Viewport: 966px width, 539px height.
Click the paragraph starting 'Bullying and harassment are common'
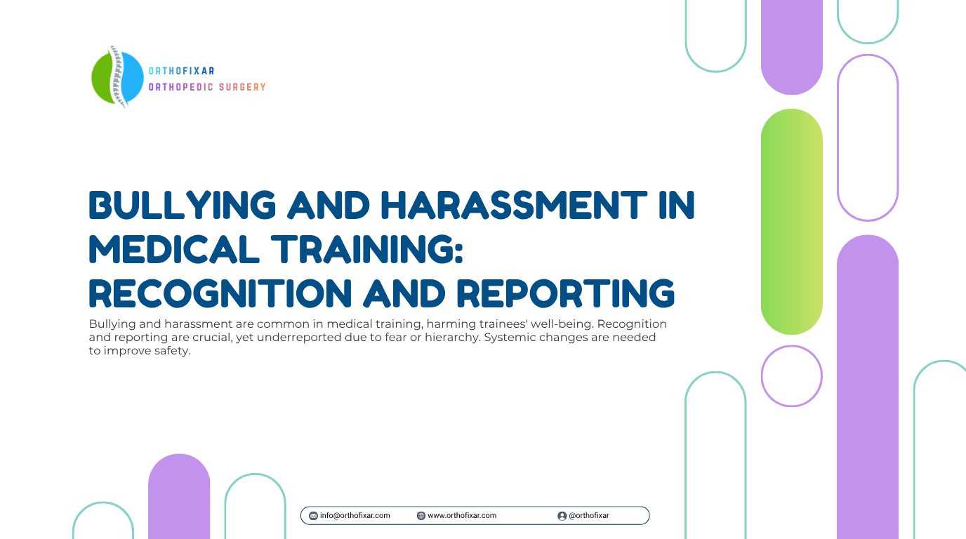point(378,338)
